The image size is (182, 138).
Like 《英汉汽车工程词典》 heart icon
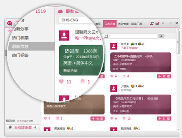click(x=112, y=118)
